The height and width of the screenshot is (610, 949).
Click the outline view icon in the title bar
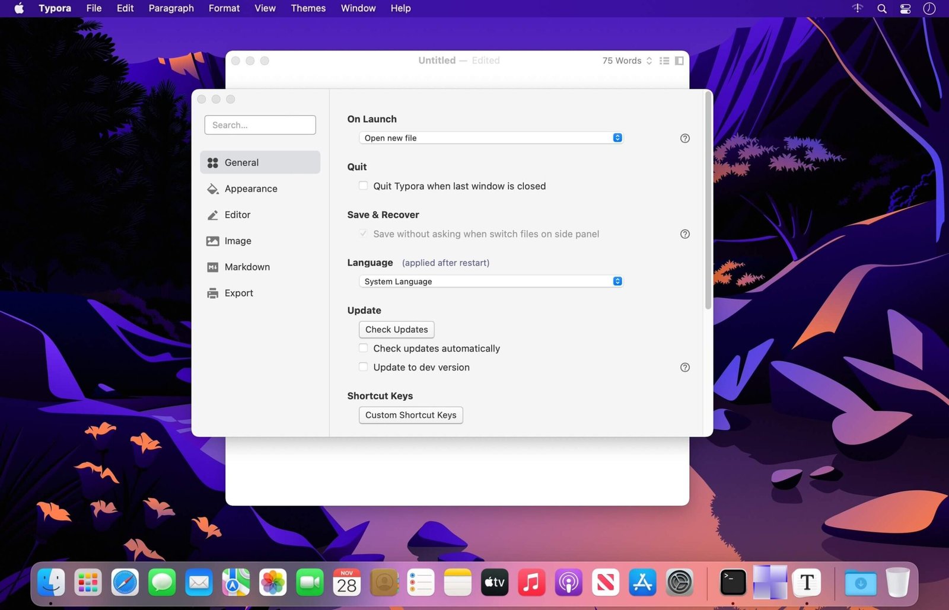click(x=664, y=60)
